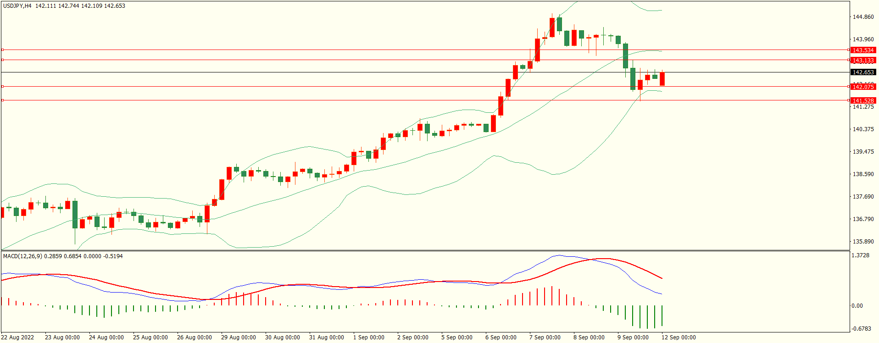Image resolution: width=879 pixels, height=343 pixels.
Task: Click the 142.653 current price tag
Action: point(863,72)
